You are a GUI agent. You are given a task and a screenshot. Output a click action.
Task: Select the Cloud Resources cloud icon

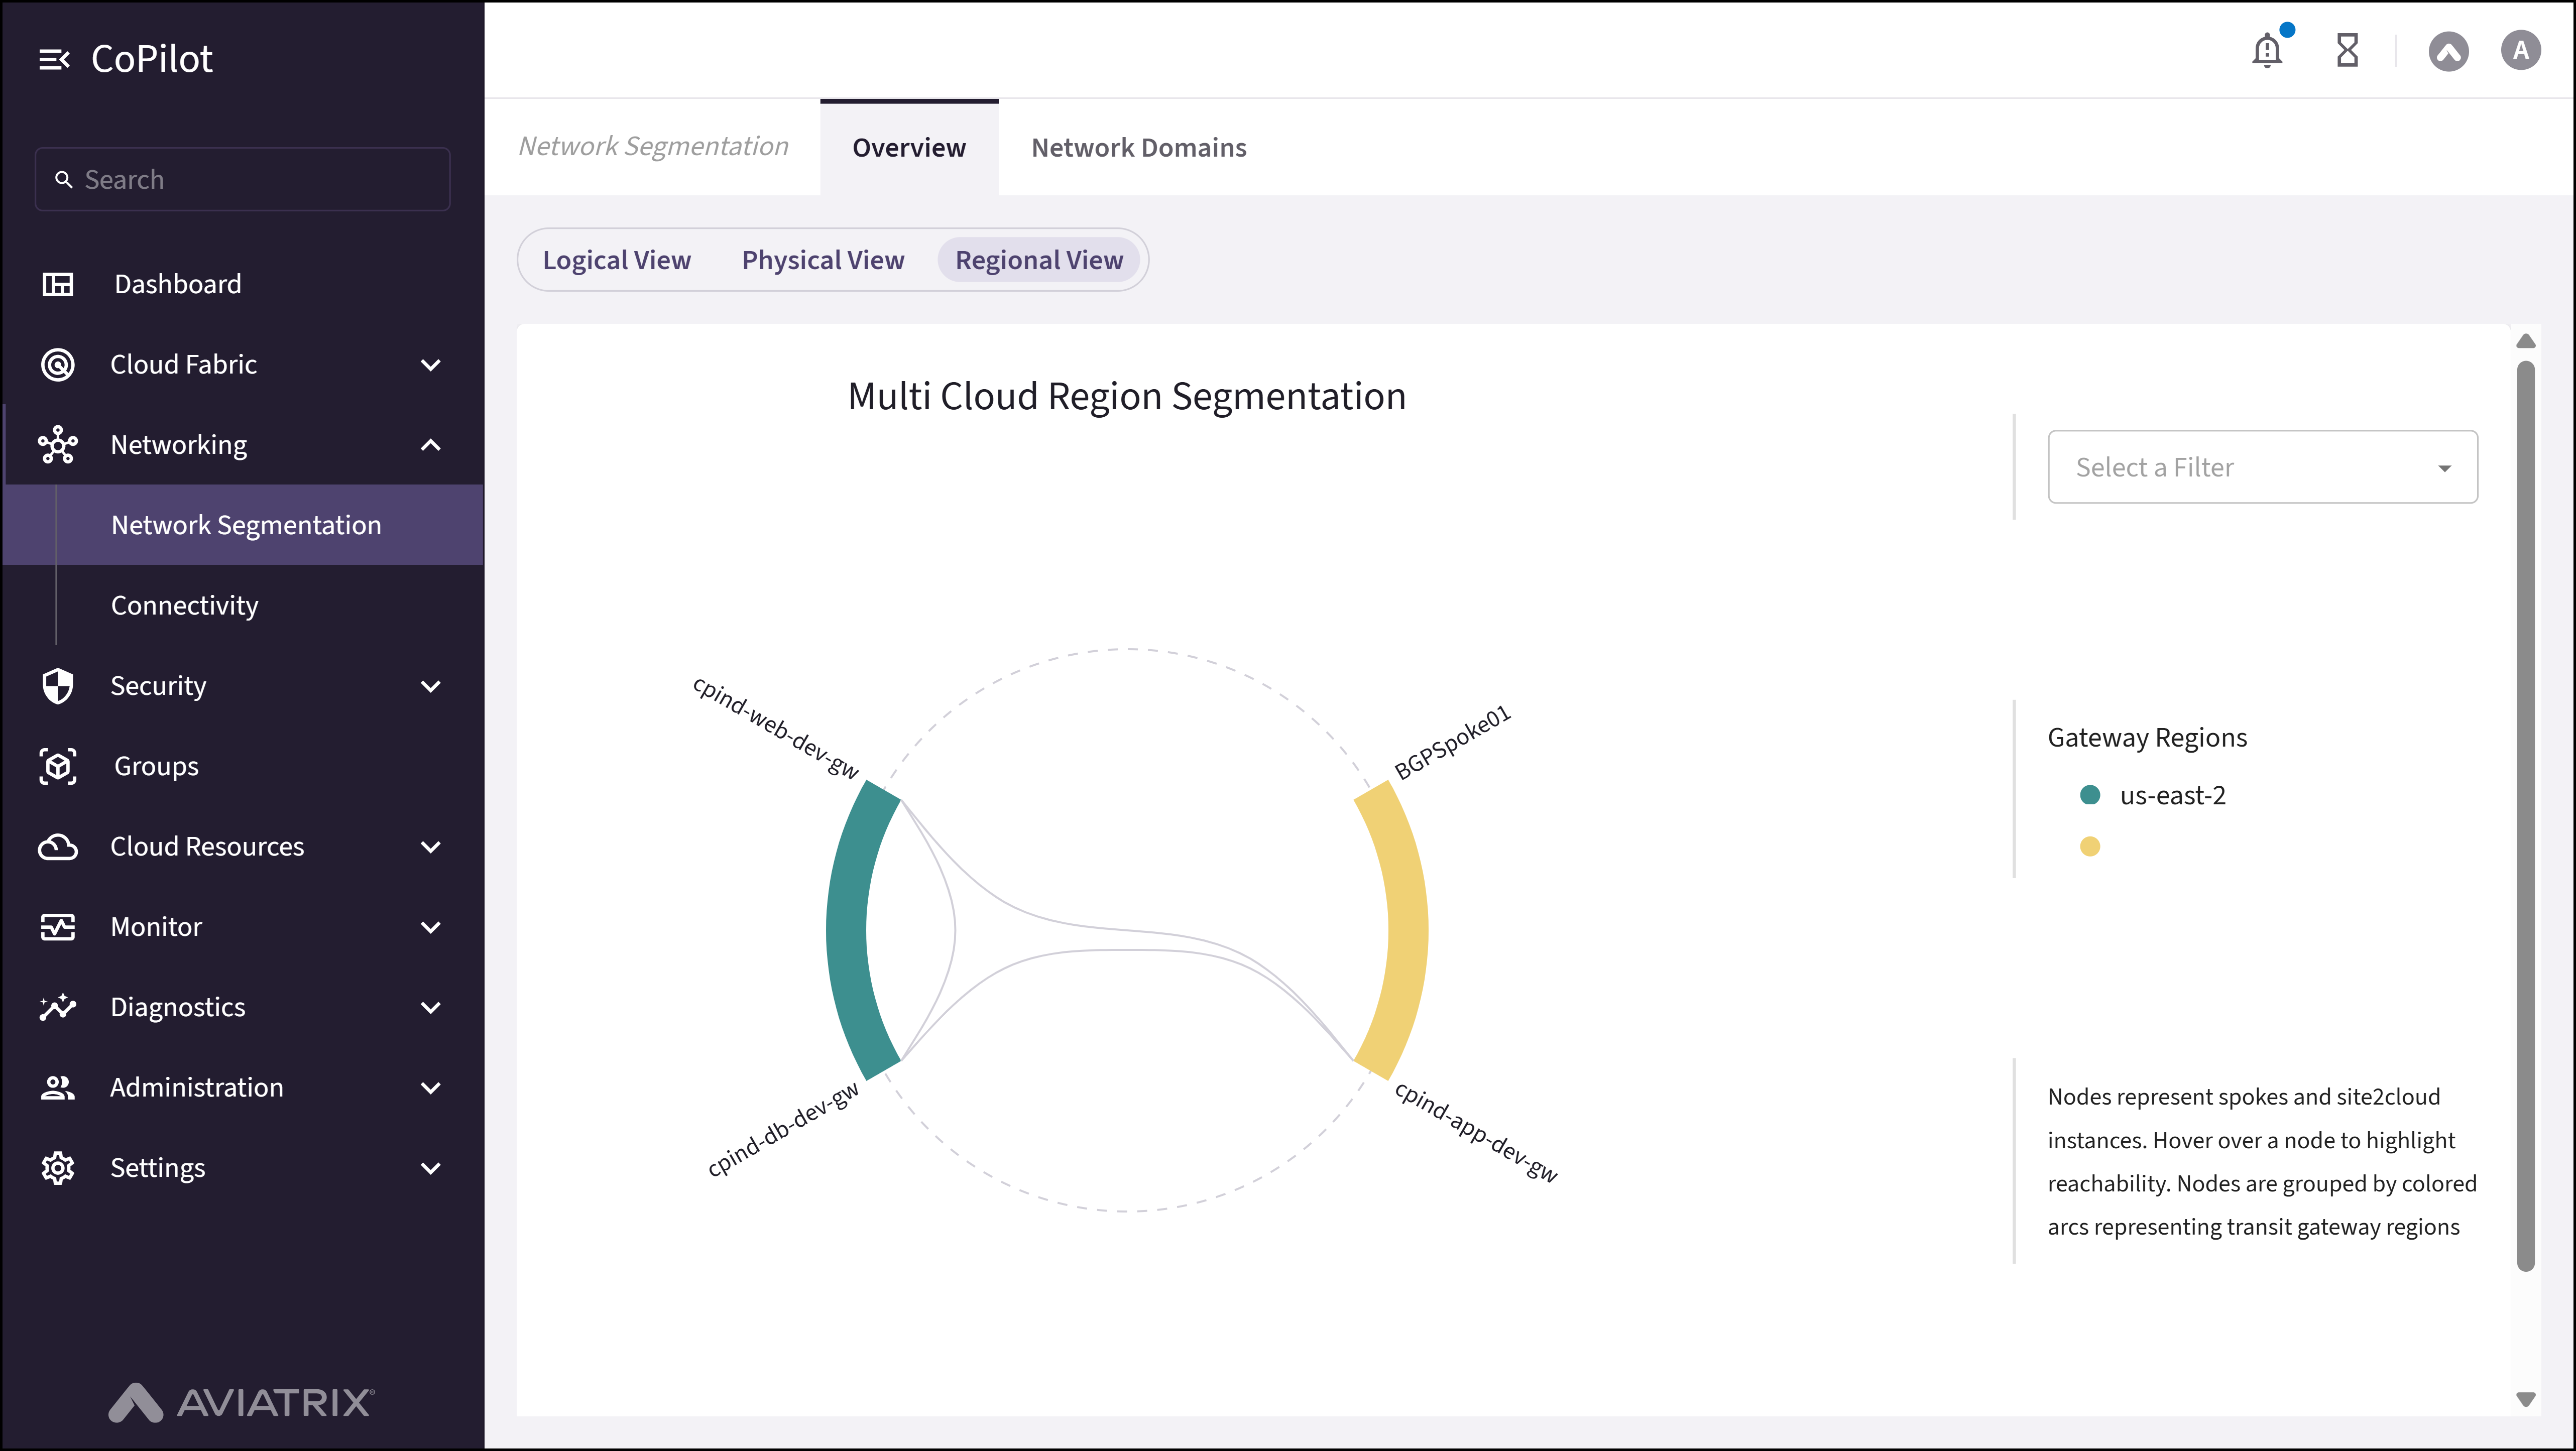57,846
